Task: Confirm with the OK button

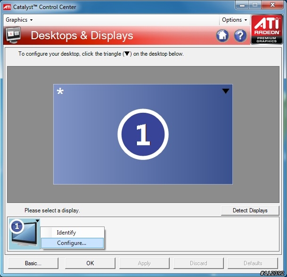Action: [x=90, y=263]
